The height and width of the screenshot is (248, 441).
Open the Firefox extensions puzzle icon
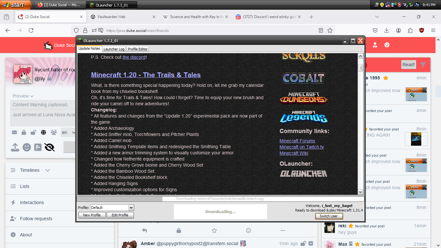coord(410,30)
